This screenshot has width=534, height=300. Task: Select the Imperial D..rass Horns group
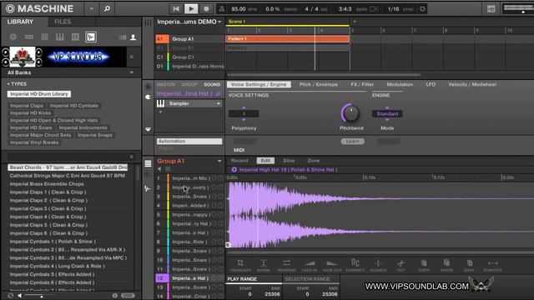pos(198,67)
